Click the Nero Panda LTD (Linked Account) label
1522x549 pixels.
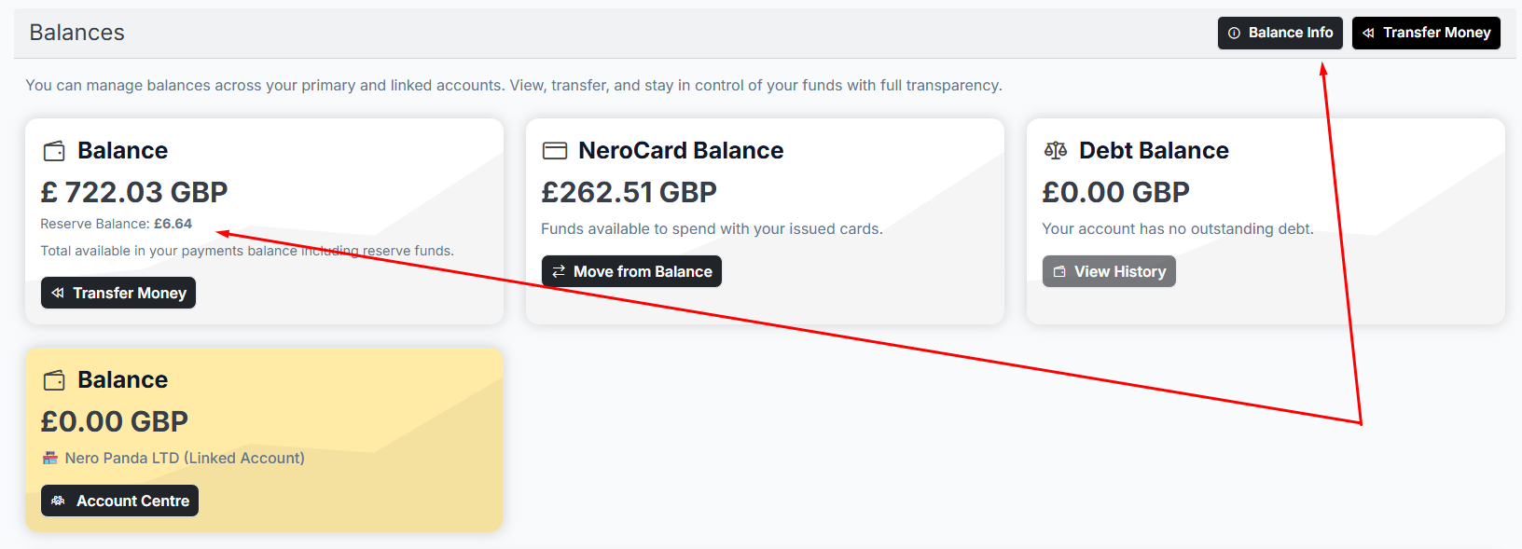[185, 459]
